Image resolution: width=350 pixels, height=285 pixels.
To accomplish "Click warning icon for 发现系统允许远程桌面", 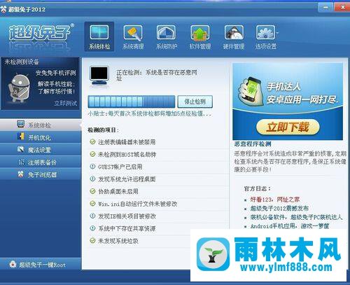I will [x=92, y=179].
